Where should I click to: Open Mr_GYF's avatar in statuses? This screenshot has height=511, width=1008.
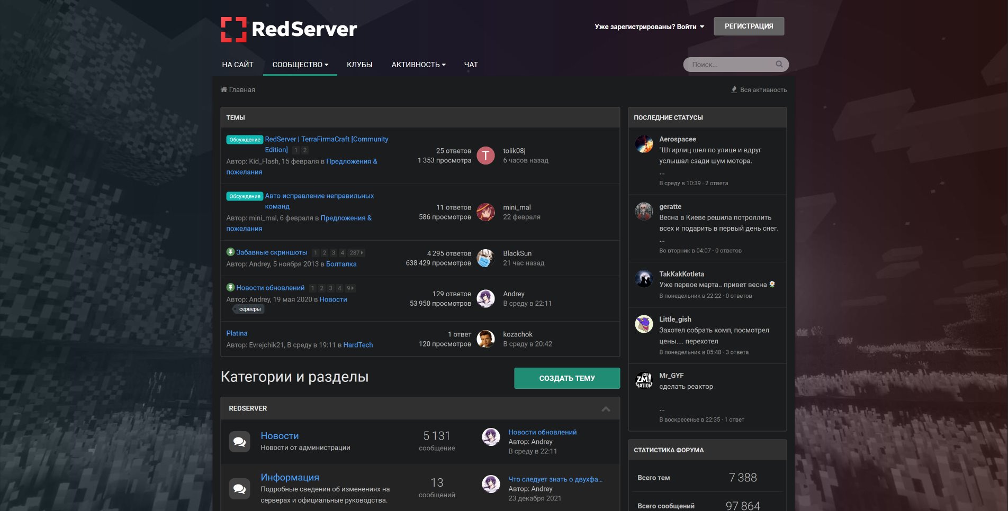pyautogui.click(x=644, y=380)
